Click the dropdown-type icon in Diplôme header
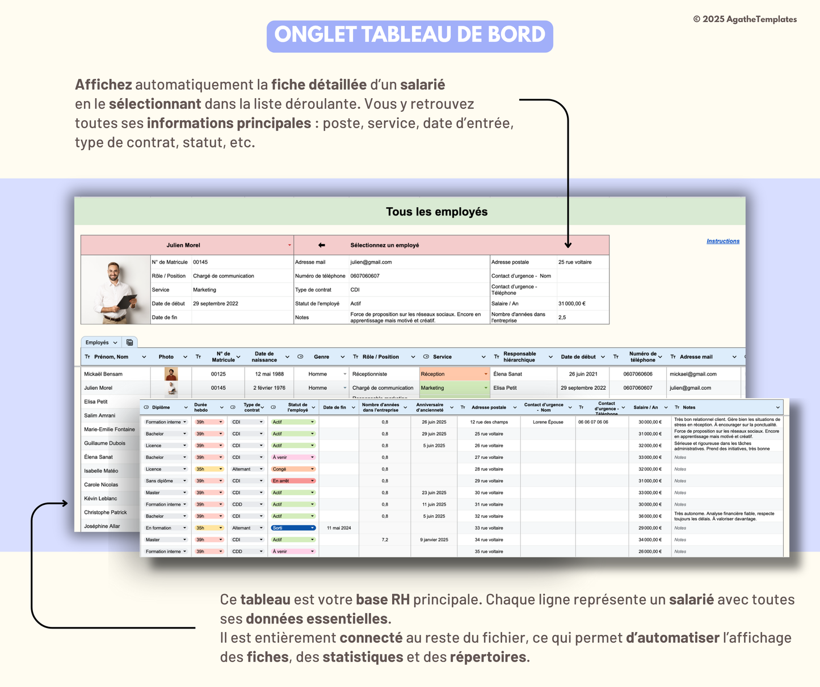This screenshot has width=820, height=687. [146, 407]
